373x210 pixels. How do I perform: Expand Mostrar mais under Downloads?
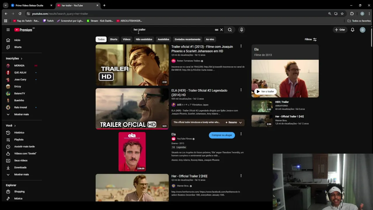[22, 175]
